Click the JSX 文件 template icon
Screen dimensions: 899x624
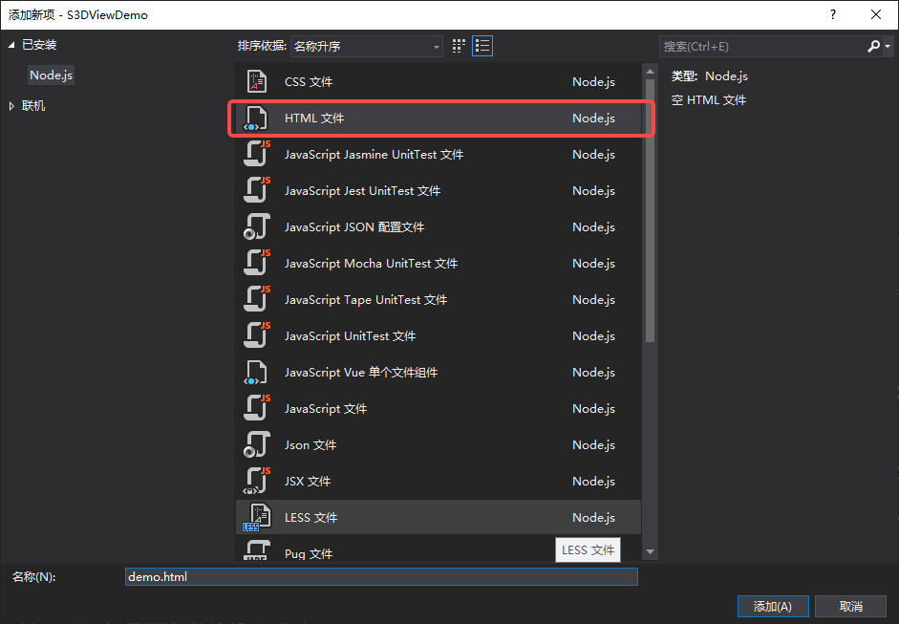click(256, 482)
